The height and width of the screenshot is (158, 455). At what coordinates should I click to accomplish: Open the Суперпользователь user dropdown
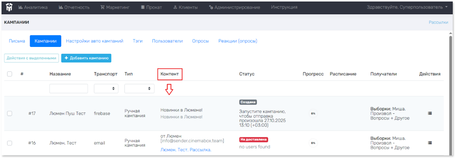click(x=408, y=7)
